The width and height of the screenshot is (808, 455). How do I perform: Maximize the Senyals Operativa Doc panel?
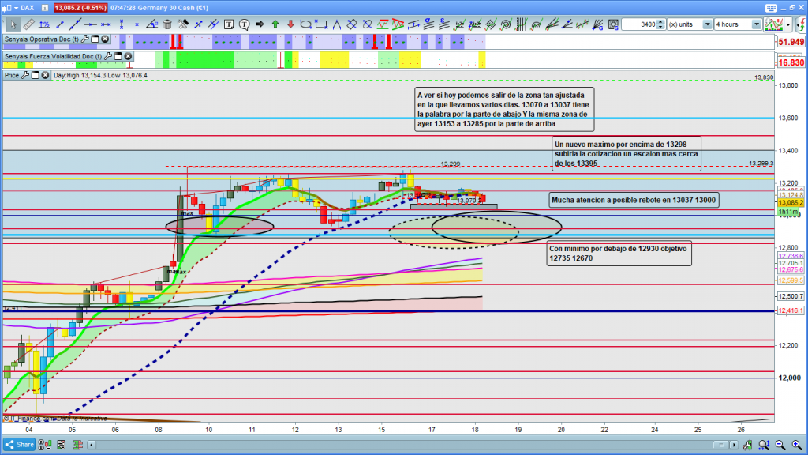click(95, 39)
